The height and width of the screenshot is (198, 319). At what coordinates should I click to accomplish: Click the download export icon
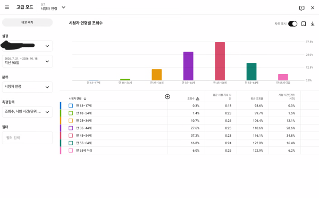pos(313,24)
